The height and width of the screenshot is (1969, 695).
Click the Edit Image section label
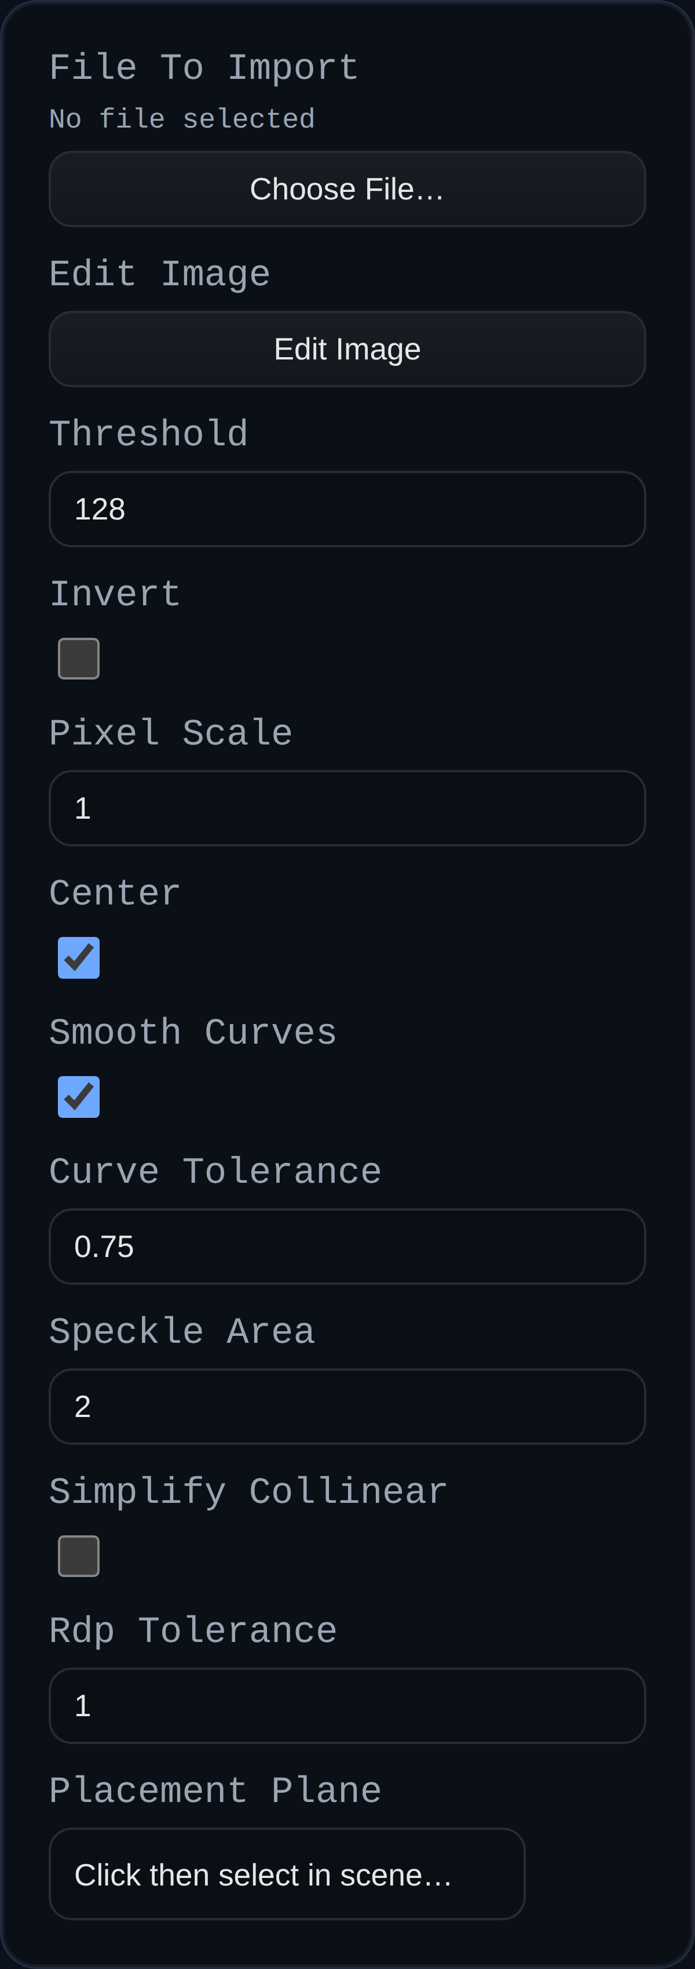tap(159, 274)
